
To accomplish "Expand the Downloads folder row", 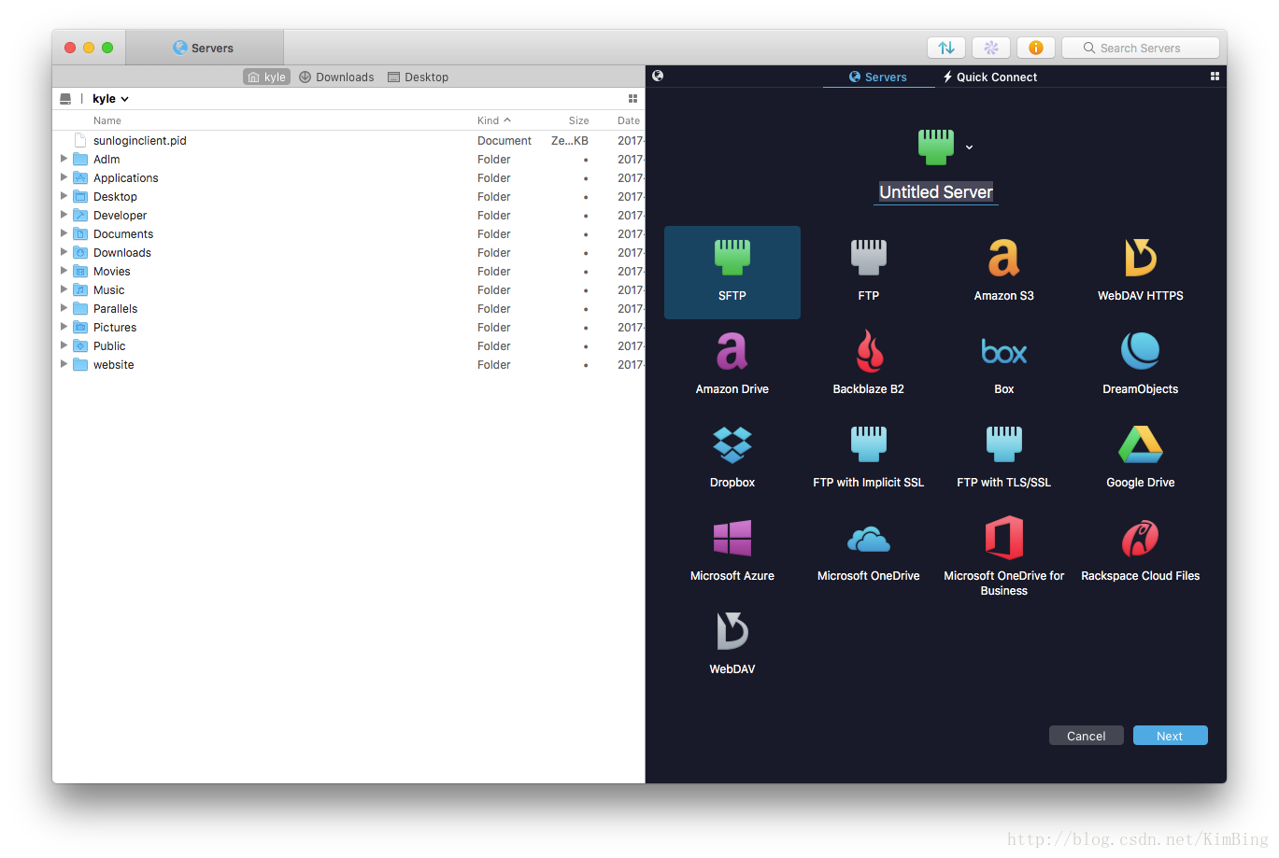I will (64, 252).
